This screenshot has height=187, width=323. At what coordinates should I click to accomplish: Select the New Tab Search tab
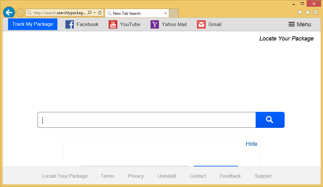click(134, 13)
